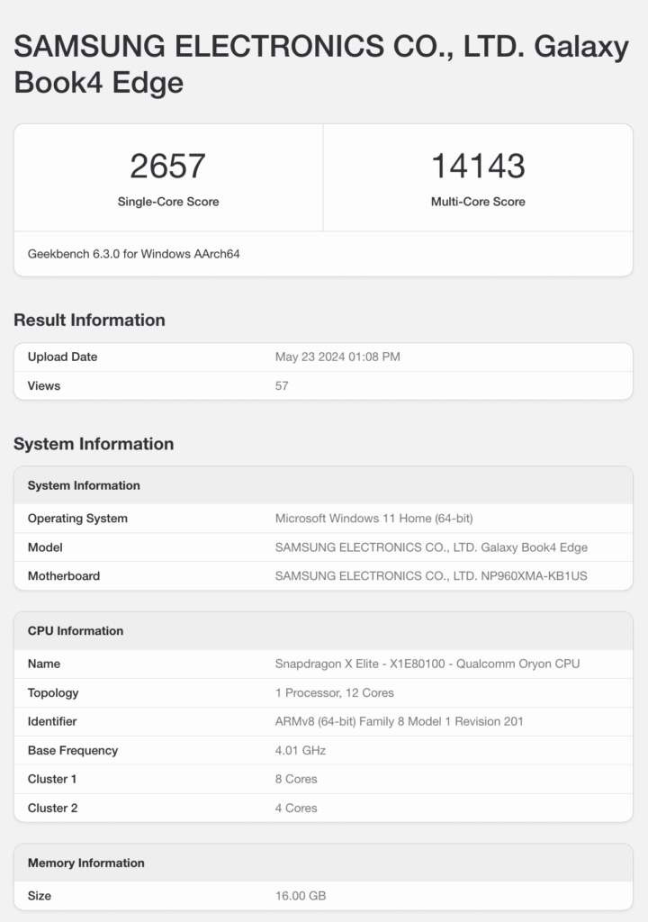This screenshot has height=922, width=648.
Task: Select Geekbench 6.3.0 for Windows AArch64 text
Action: click(134, 254)
